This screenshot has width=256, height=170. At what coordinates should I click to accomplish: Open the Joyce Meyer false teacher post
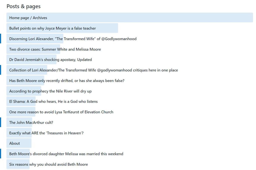click(x=52, y=28)
